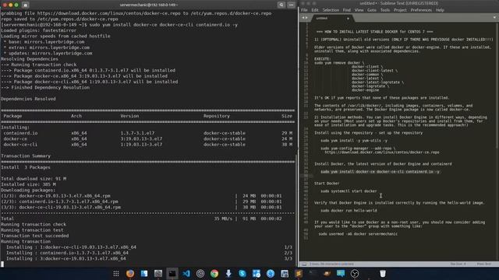
Task: Open the terminal app in the dock
Action: click(x=172, y=274)
